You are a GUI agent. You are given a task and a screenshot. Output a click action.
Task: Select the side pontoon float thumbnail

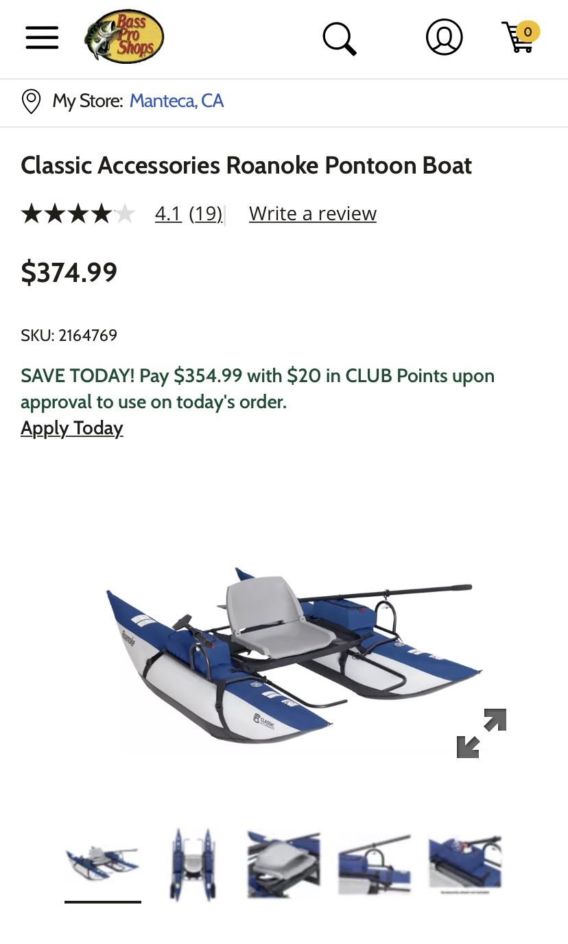tap(374, 863)
